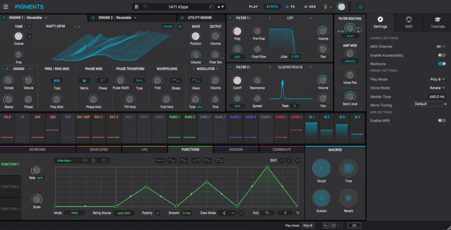Click the SEQ view button
The width and height of the screenshot is (451, 230).
[310, 7]
